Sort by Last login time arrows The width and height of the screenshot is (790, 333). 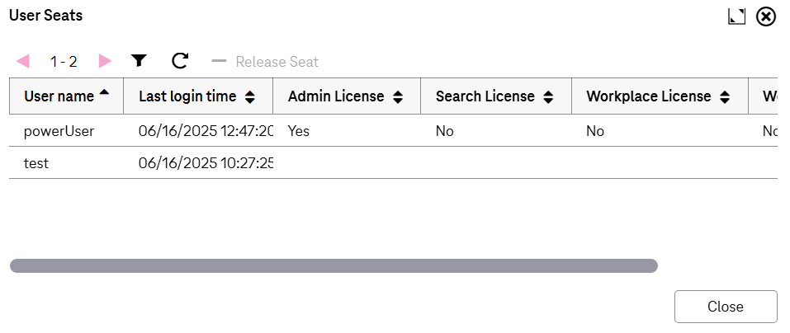(250, 97)
